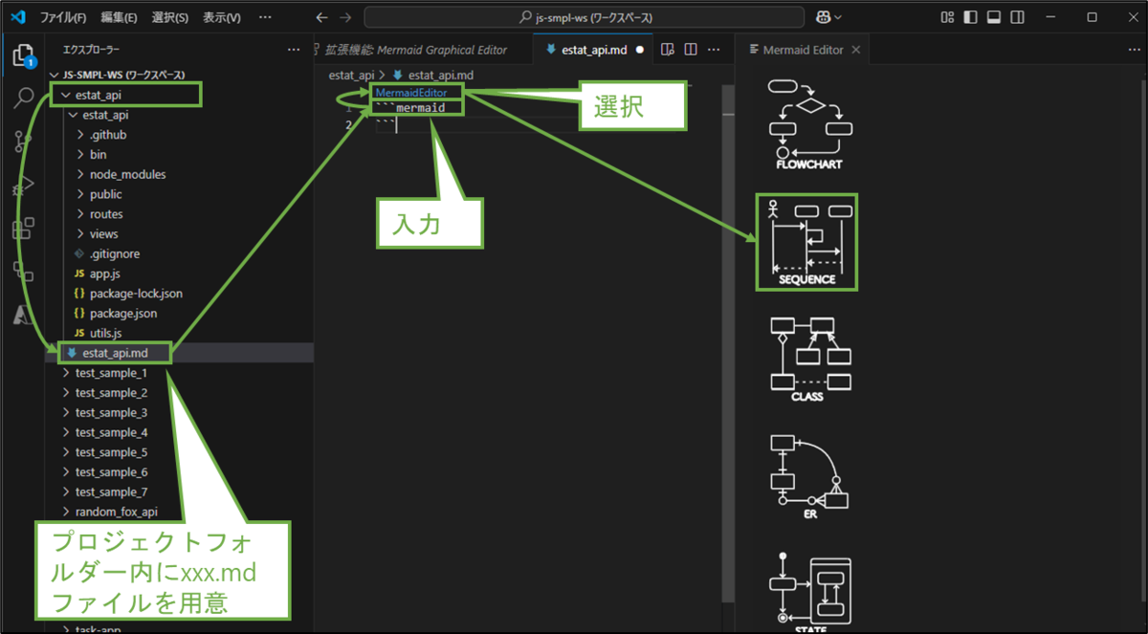Open the customize layout icon
The image size is (1148, 634).
(x=947, y=17)
